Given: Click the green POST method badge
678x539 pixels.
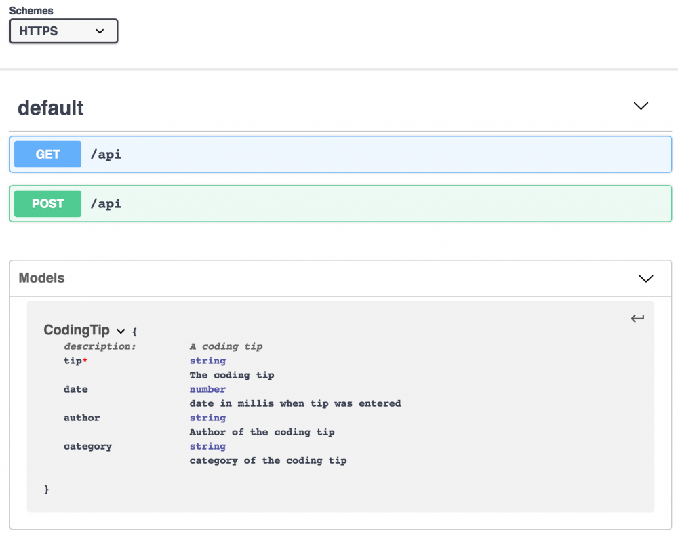Looking at the screenshot, I should 47,204.
